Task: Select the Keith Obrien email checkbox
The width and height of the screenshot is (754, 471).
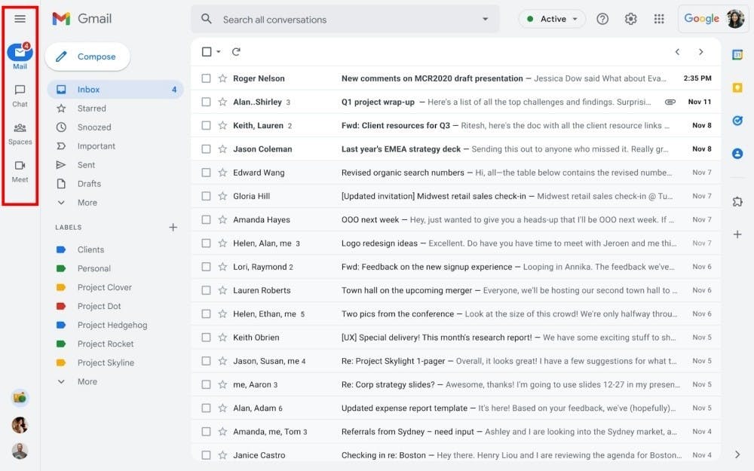Action: coord(206,338)
